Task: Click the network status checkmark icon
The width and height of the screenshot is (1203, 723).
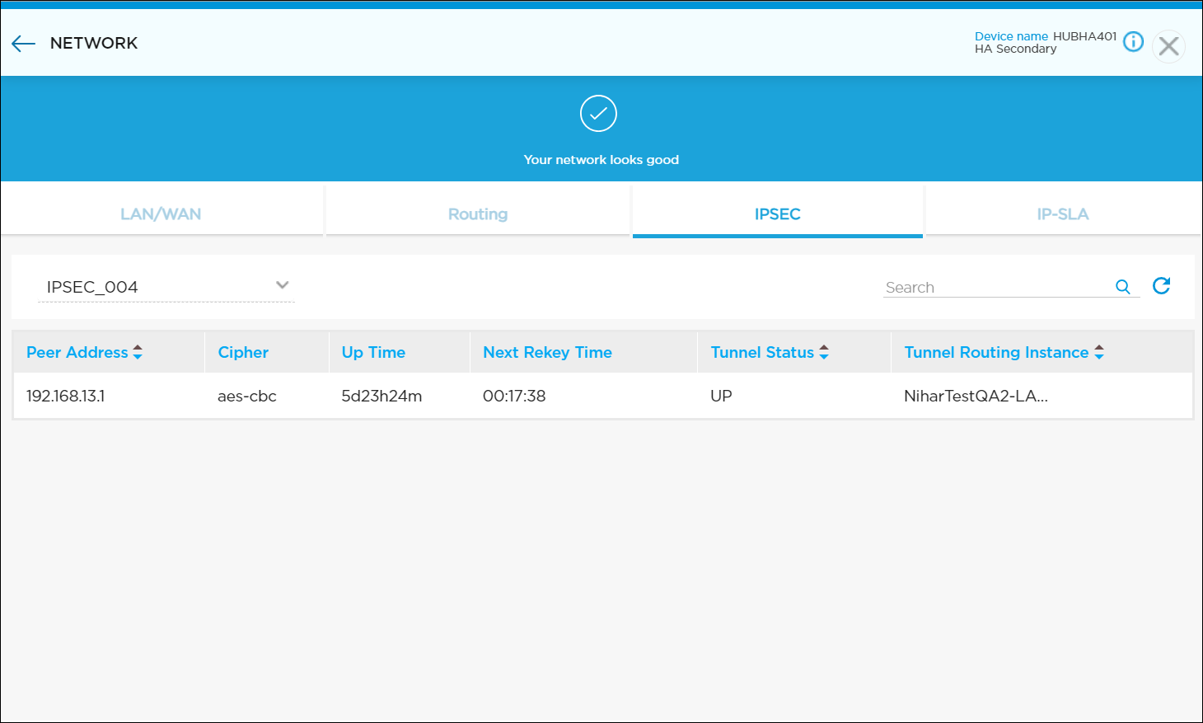Action: click(x=598, y=114)
